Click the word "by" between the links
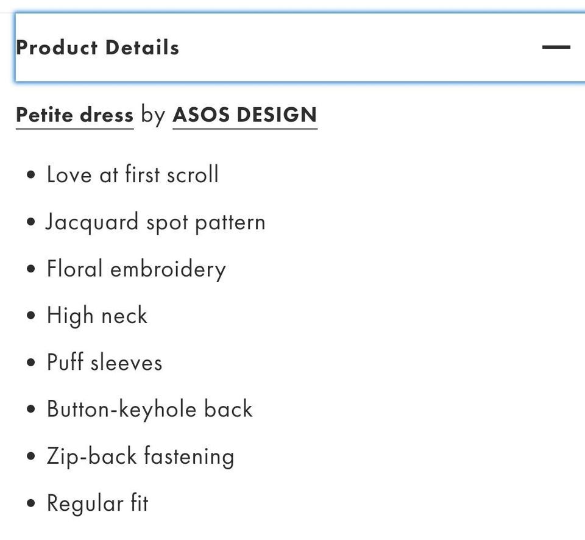Image resolution: width=585 pixels, height=540 pixels. (x=153, y=115)
